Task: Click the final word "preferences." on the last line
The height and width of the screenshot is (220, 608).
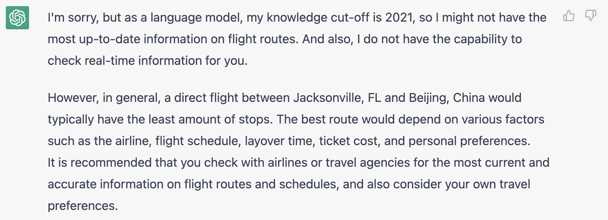Action: tap(82, 206)
